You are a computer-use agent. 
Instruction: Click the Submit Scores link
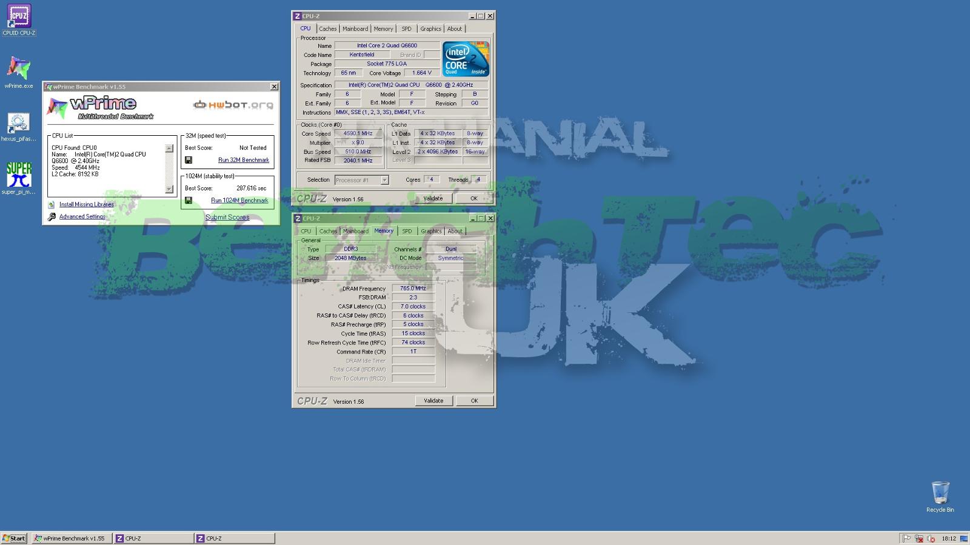pyautogui.click(x=227, y=217)
